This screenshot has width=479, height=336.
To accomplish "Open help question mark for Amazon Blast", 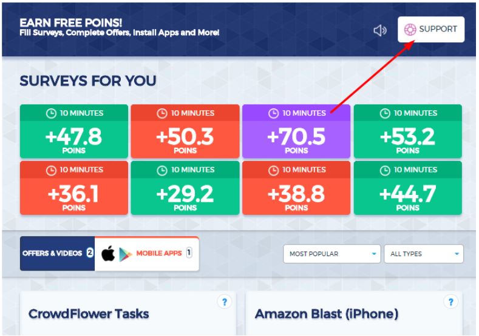I will [450, 302].
